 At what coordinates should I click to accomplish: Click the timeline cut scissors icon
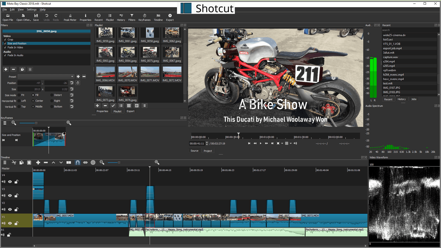point(14,163)
